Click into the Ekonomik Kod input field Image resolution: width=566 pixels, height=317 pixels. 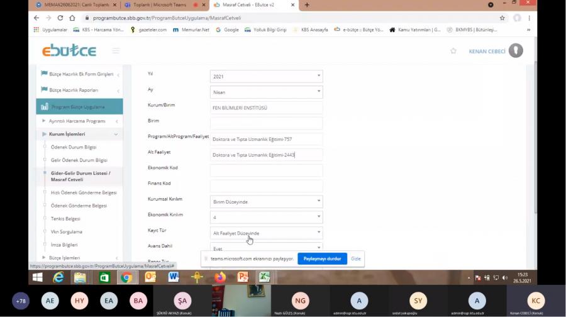click(266, 170)
